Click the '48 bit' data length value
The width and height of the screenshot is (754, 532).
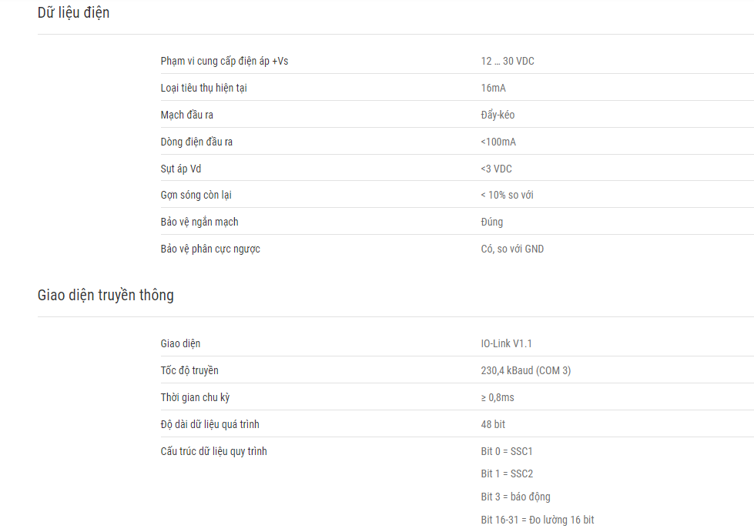pos(493,424)
